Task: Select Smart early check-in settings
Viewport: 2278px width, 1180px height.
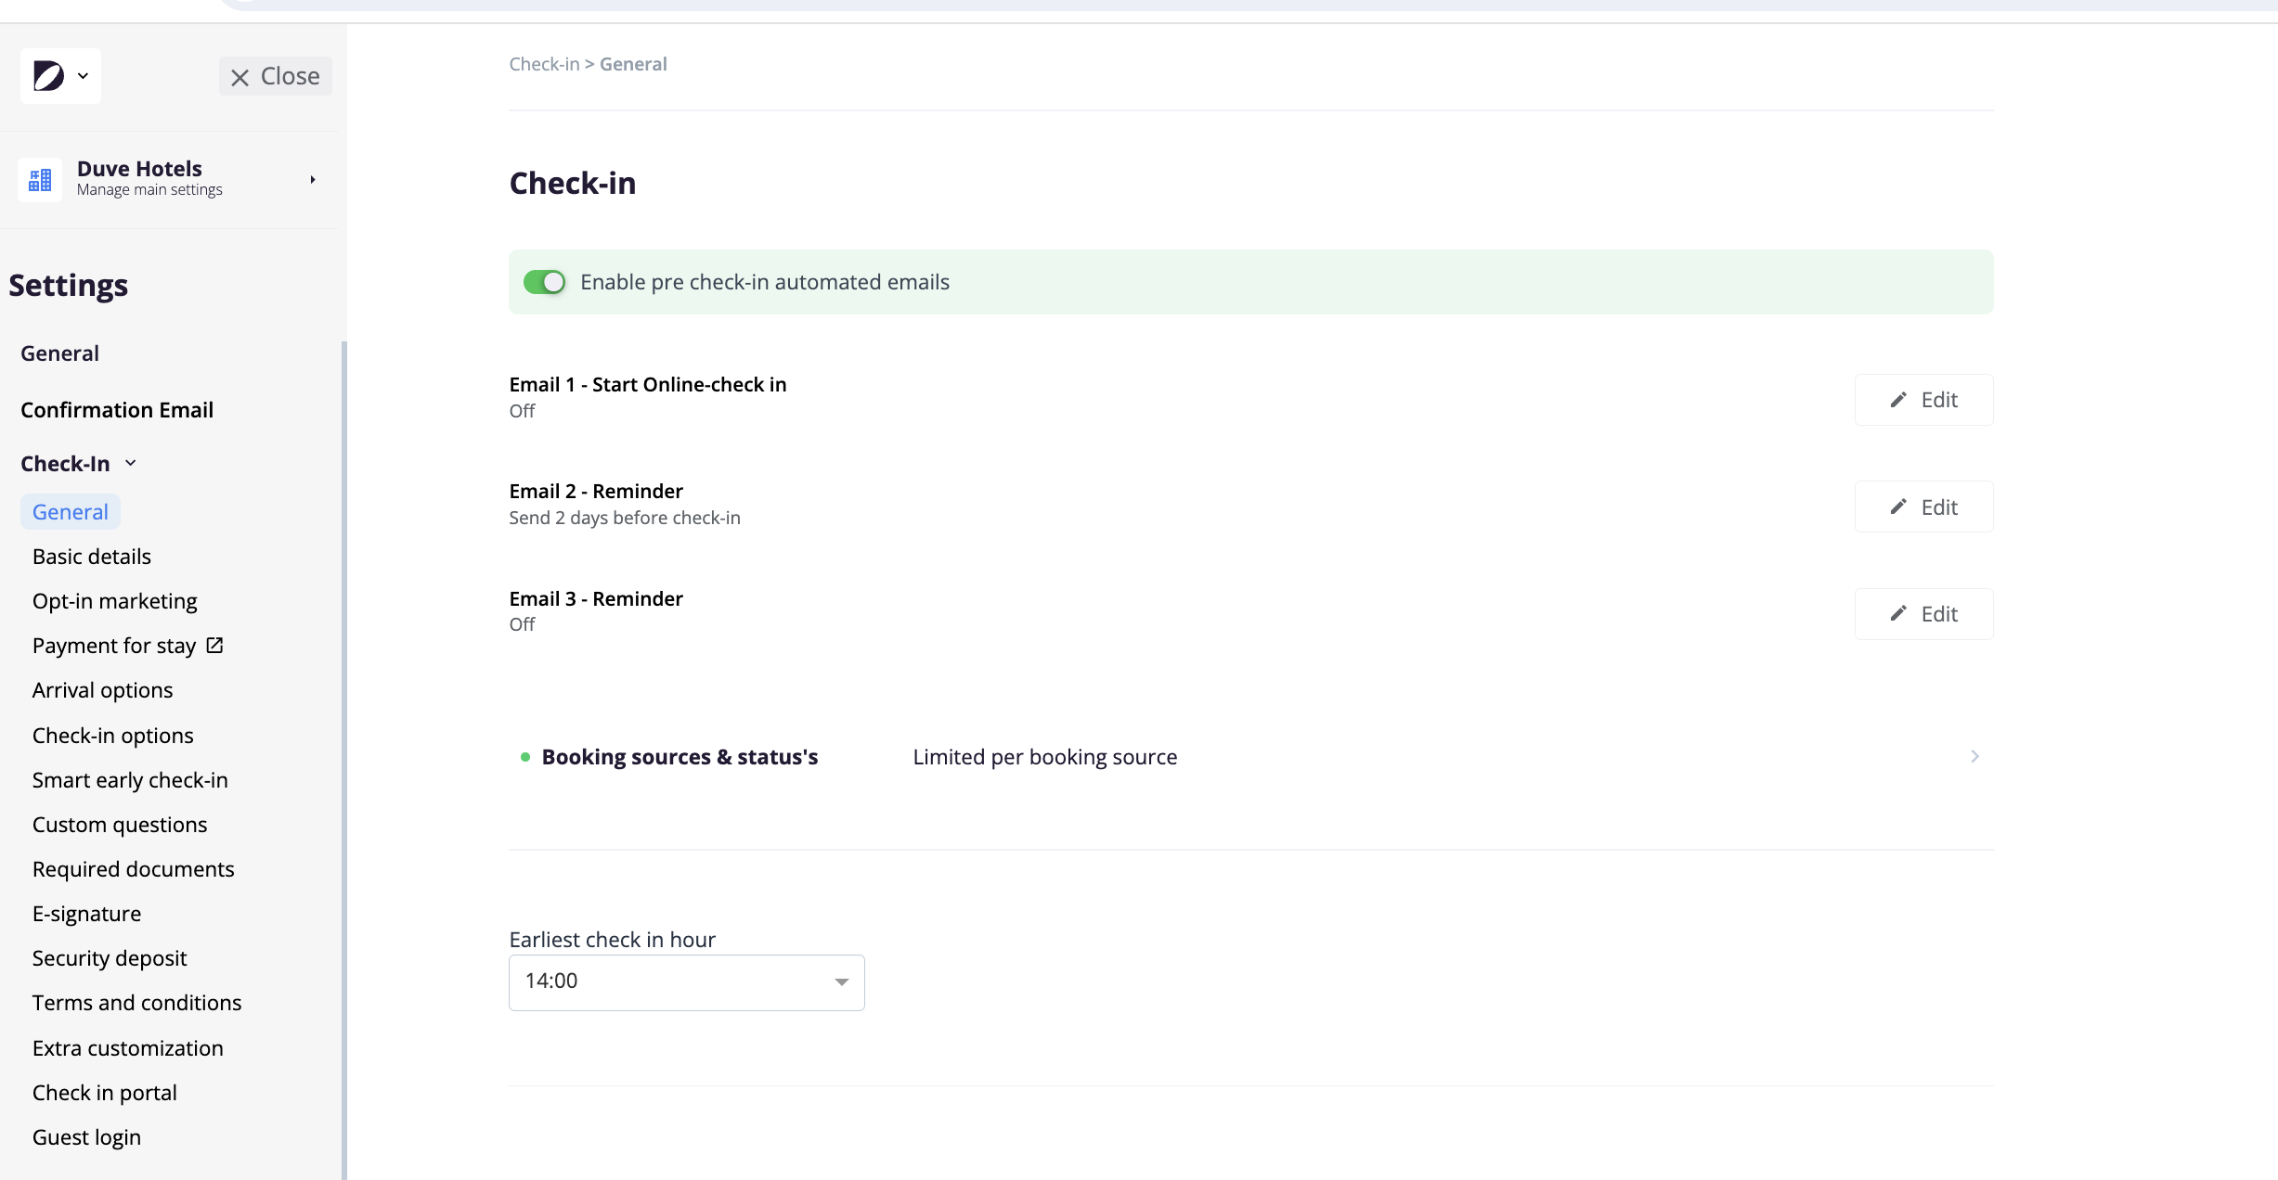Action: click(x=130, y=779)
